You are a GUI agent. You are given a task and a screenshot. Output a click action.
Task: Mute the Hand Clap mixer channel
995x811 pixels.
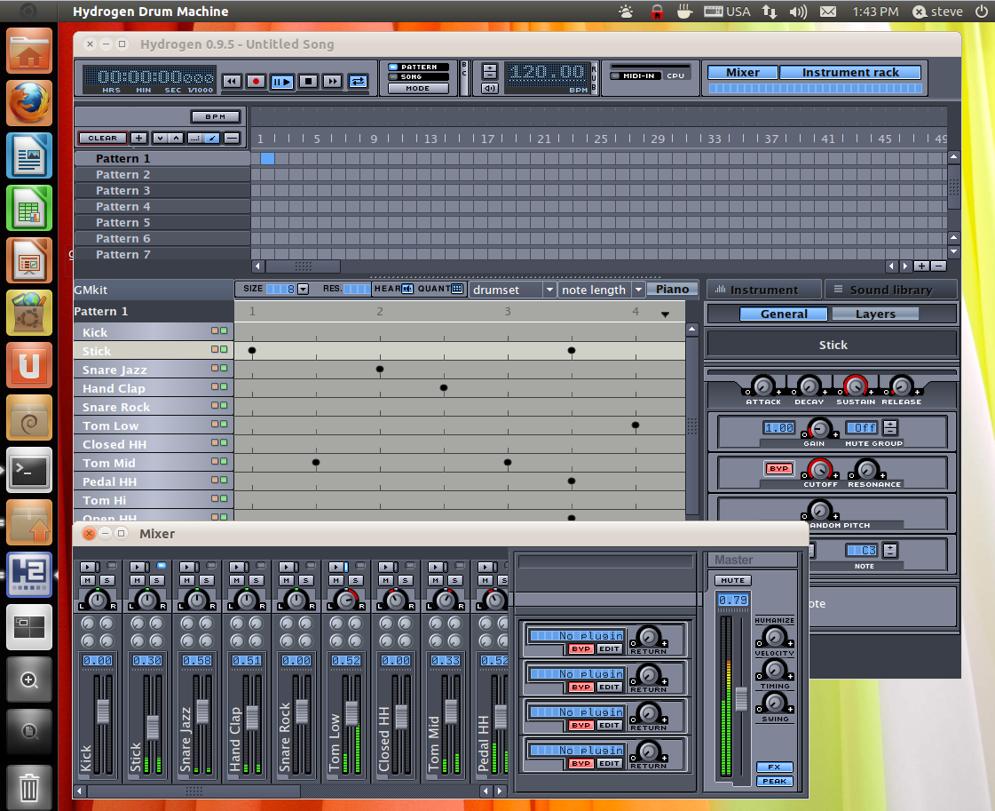237,580
